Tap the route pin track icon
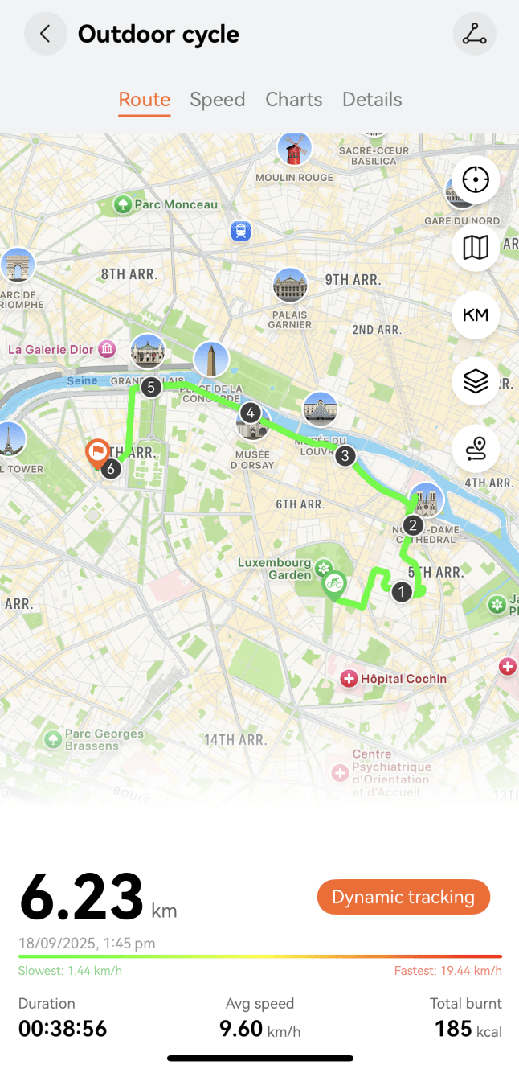The width and height of the screenshot is (519, 1069). (476, 448)
